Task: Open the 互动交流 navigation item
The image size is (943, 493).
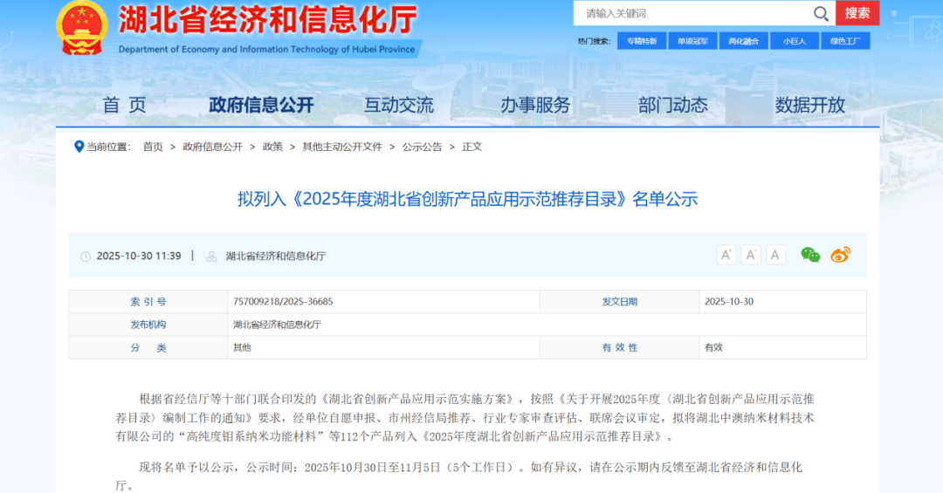Action: point(398,106)
